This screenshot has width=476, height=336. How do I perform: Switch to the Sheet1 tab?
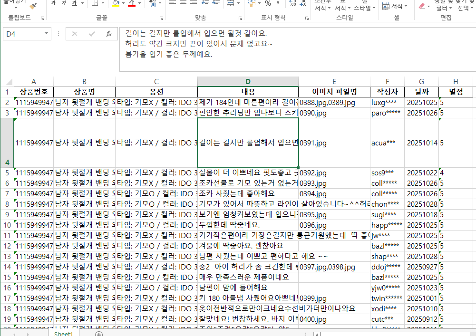pyautogui.click(x=63, y=333)
